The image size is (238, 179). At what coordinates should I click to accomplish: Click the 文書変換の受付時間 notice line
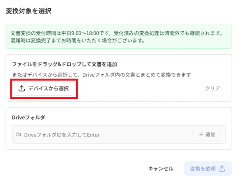[117, 33]
